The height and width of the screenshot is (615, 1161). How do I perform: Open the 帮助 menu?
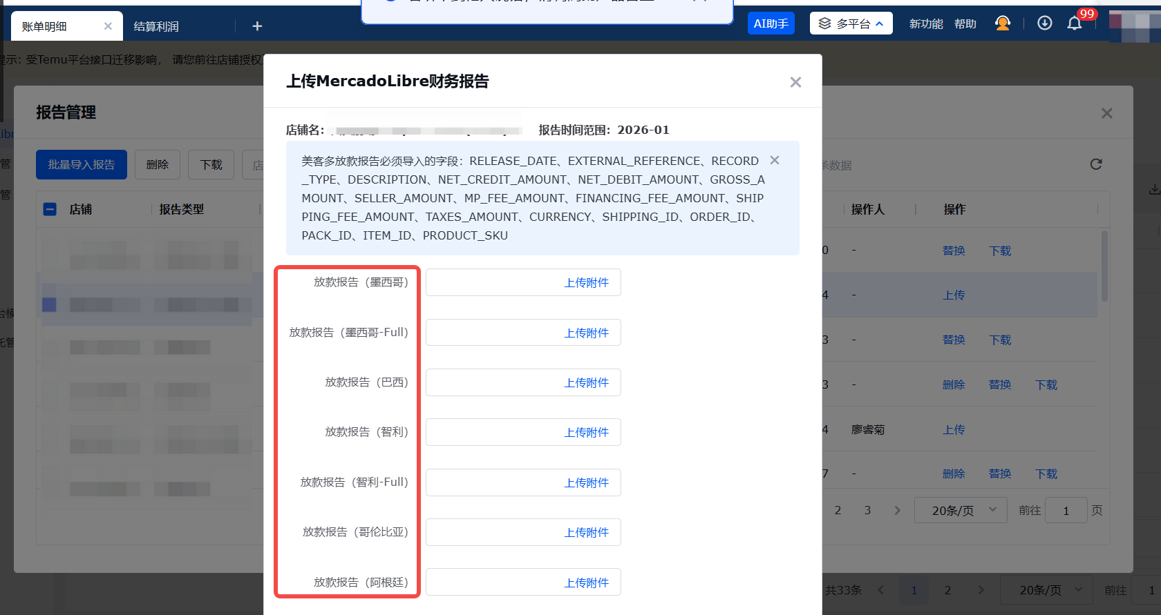(x=965, y=24)
